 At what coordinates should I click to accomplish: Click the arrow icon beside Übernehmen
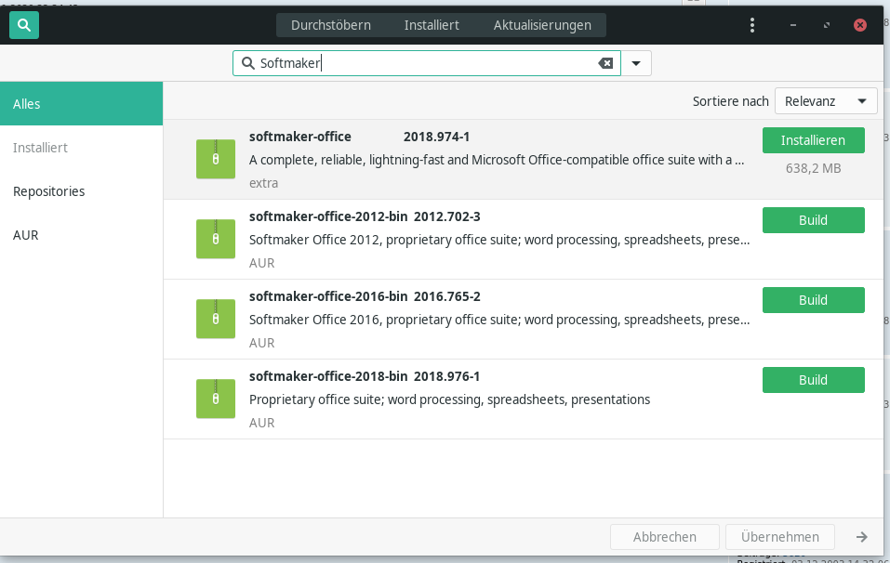[x=861, y=537]
